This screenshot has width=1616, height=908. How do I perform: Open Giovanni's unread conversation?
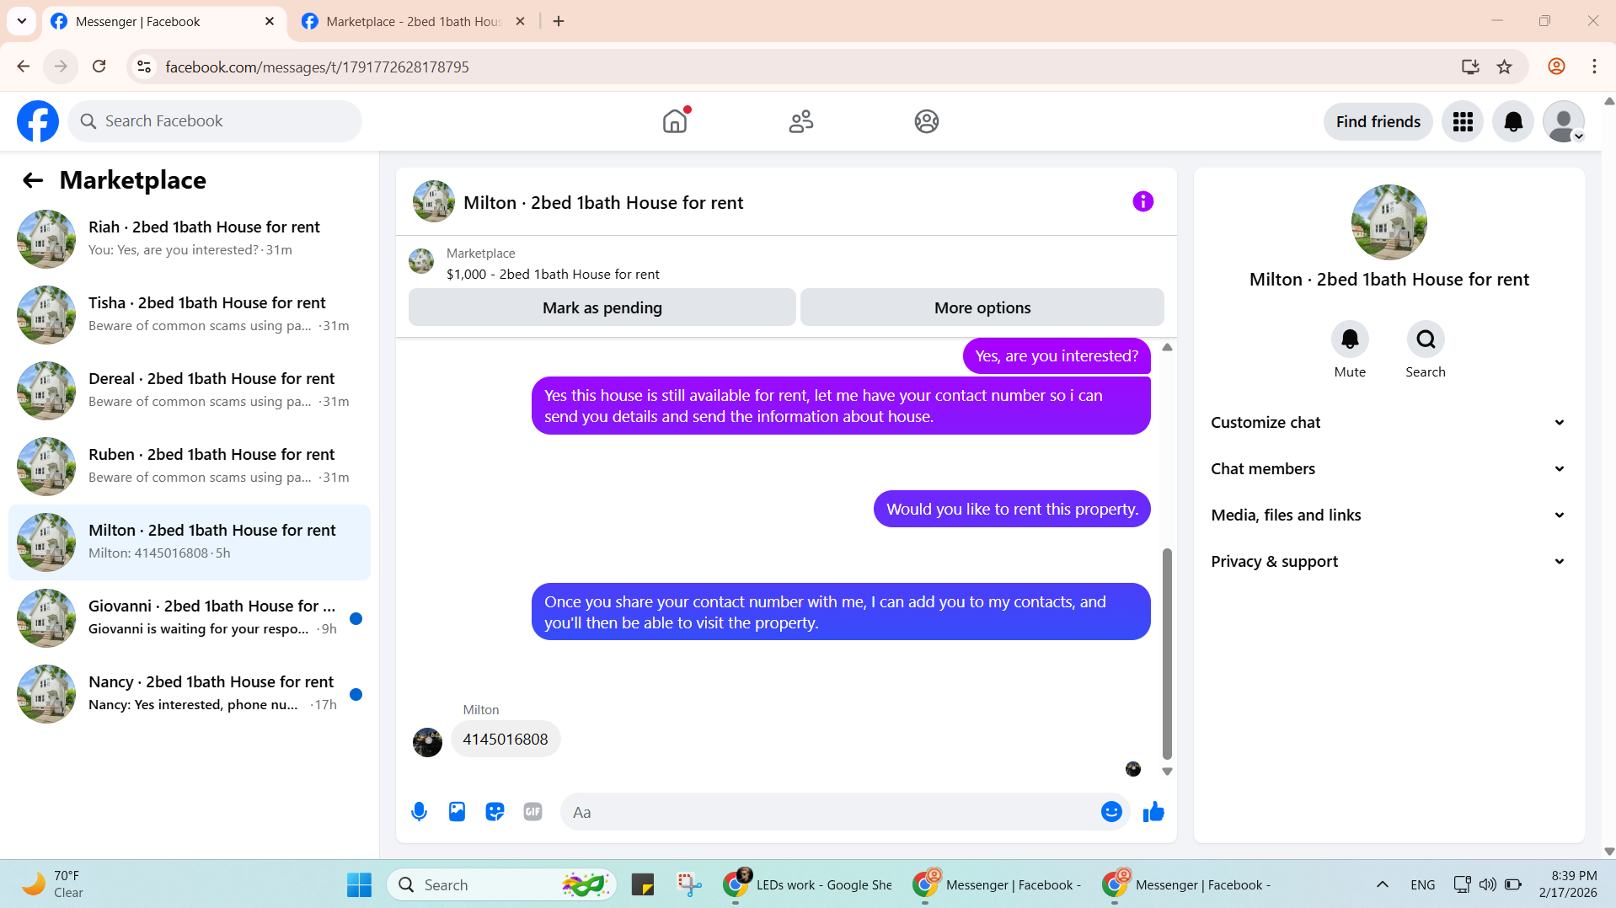(190, 618)
